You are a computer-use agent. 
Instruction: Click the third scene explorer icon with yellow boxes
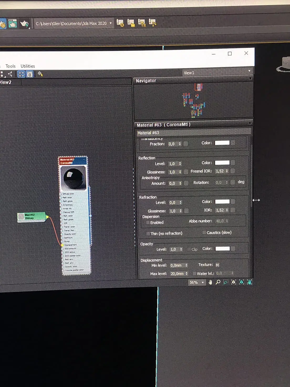(x=142, y=23)
